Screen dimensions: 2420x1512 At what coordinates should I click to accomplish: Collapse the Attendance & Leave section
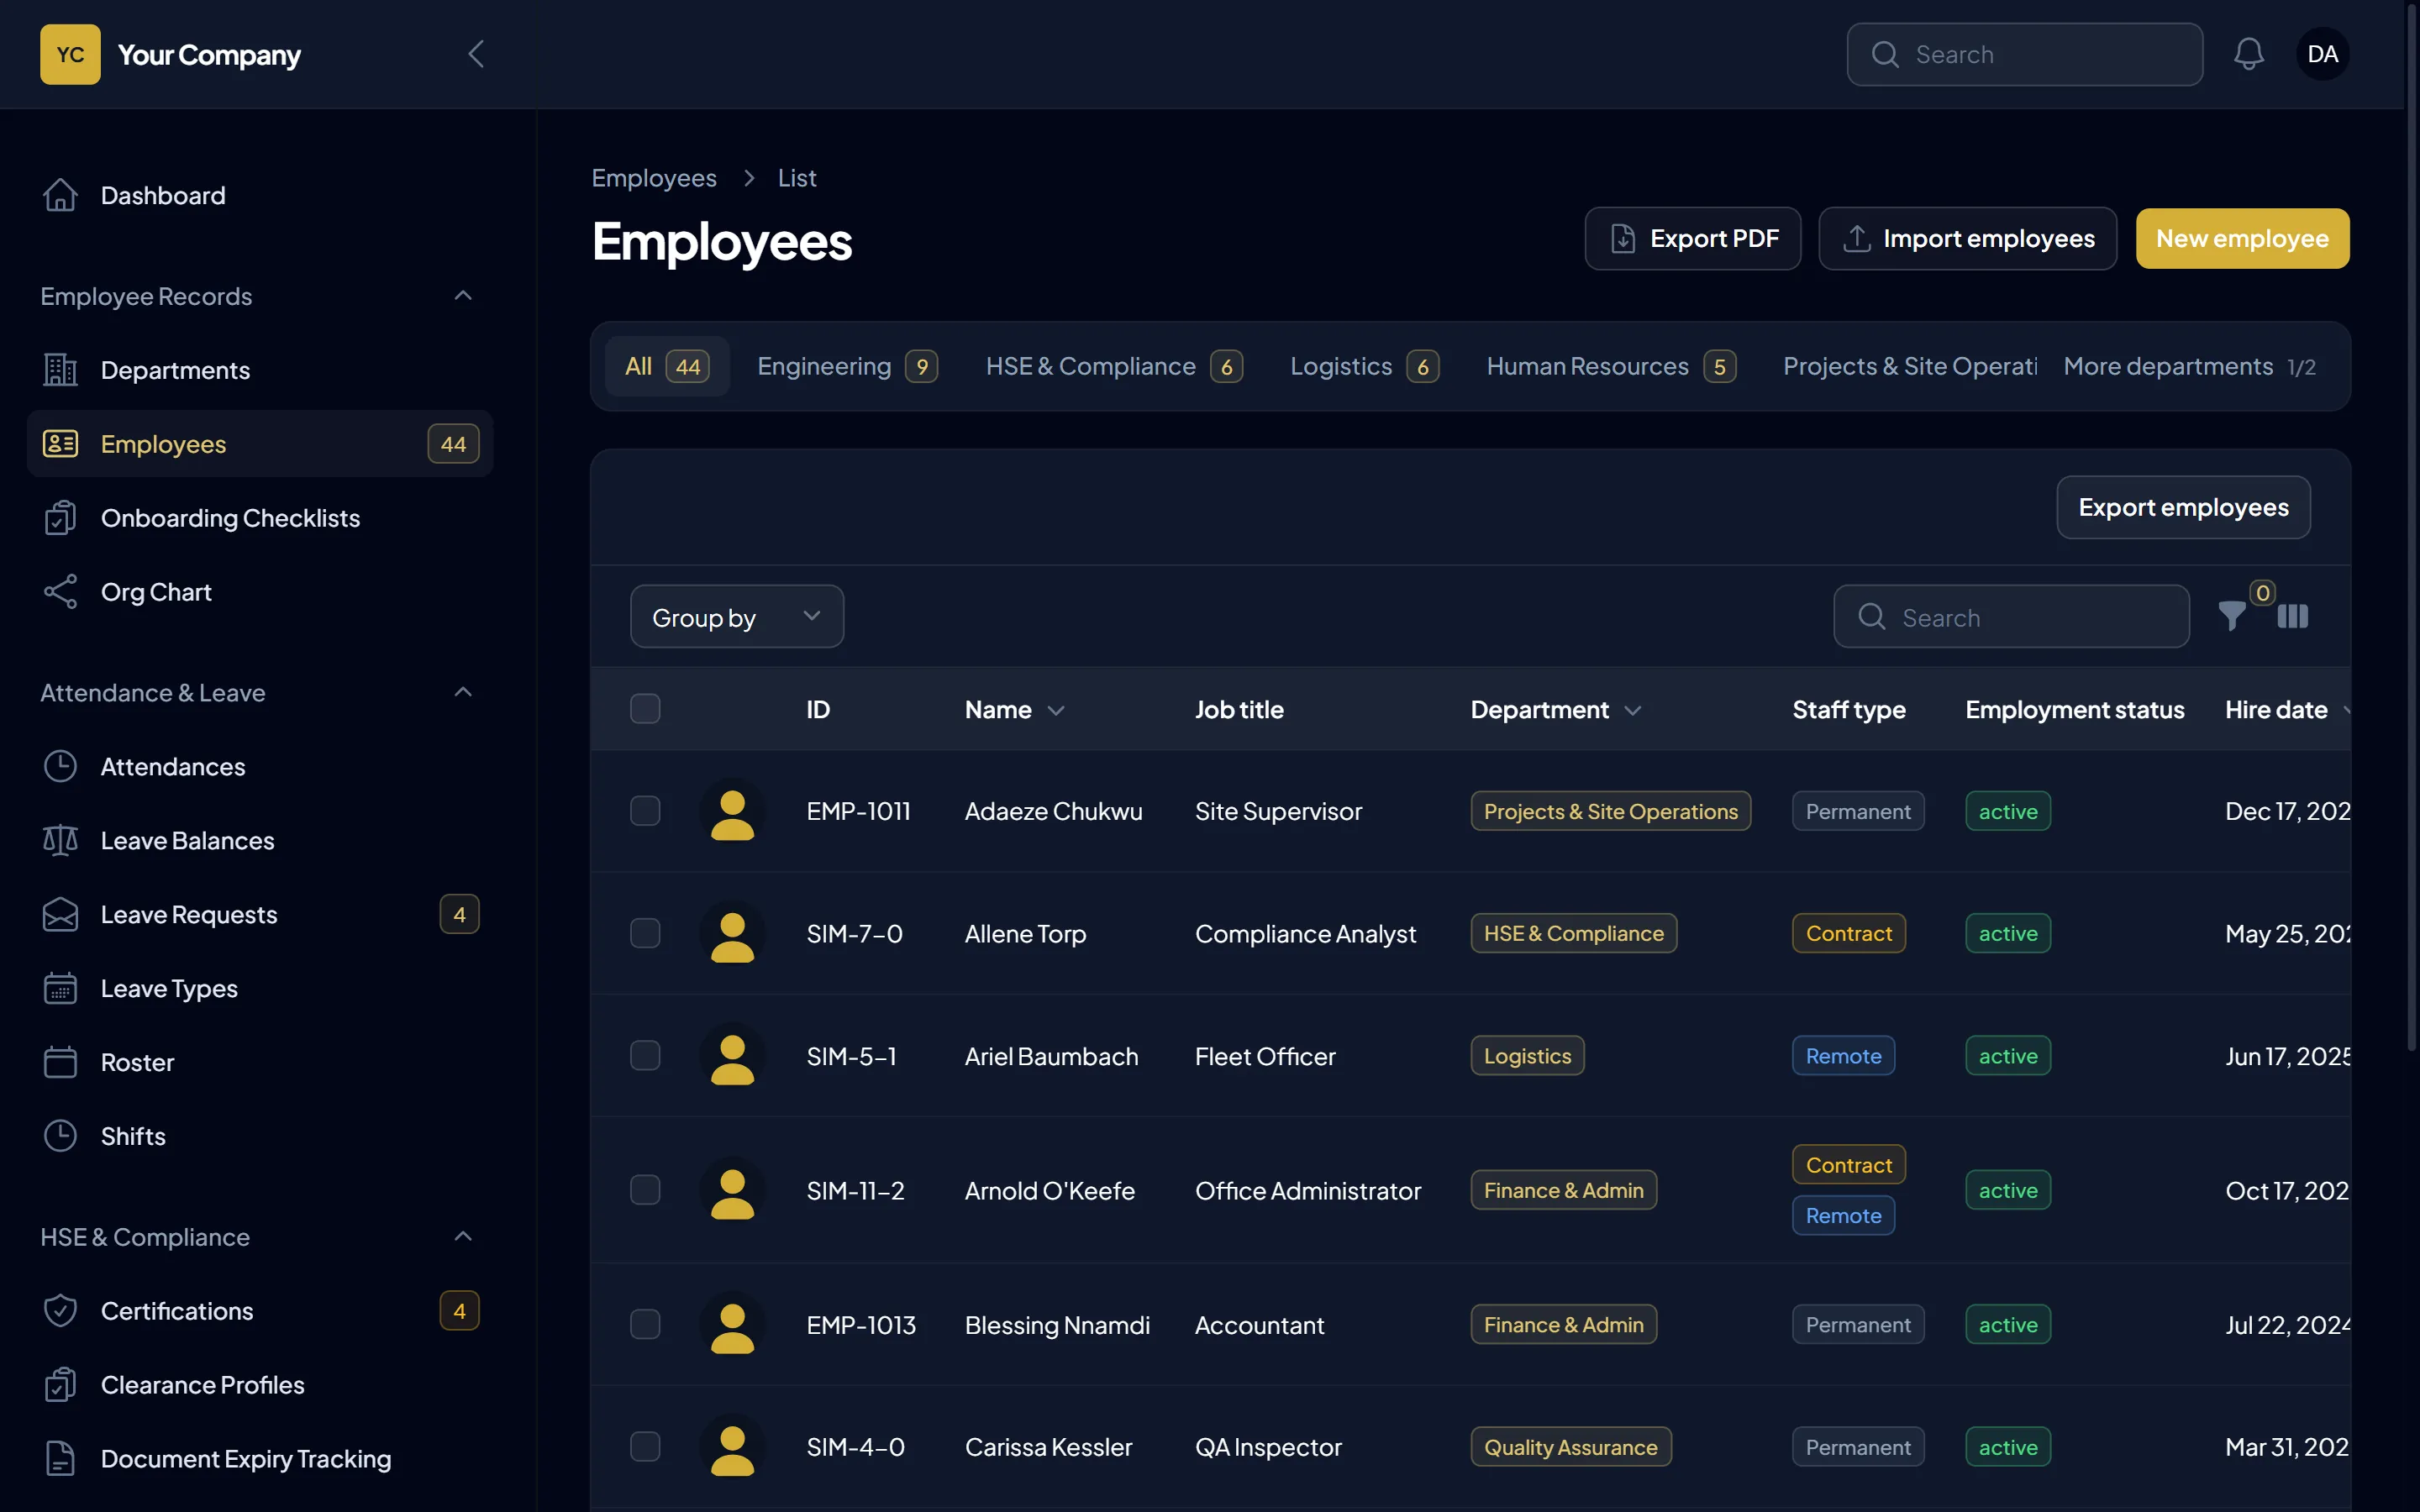pos(463,692)
